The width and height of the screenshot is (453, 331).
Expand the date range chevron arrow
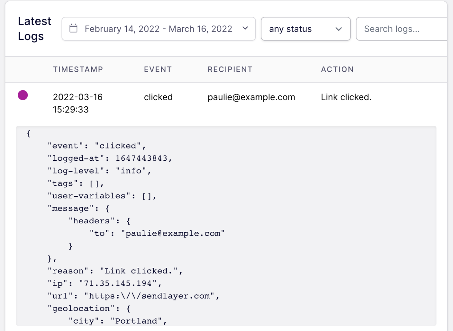[x=245, y=29]
